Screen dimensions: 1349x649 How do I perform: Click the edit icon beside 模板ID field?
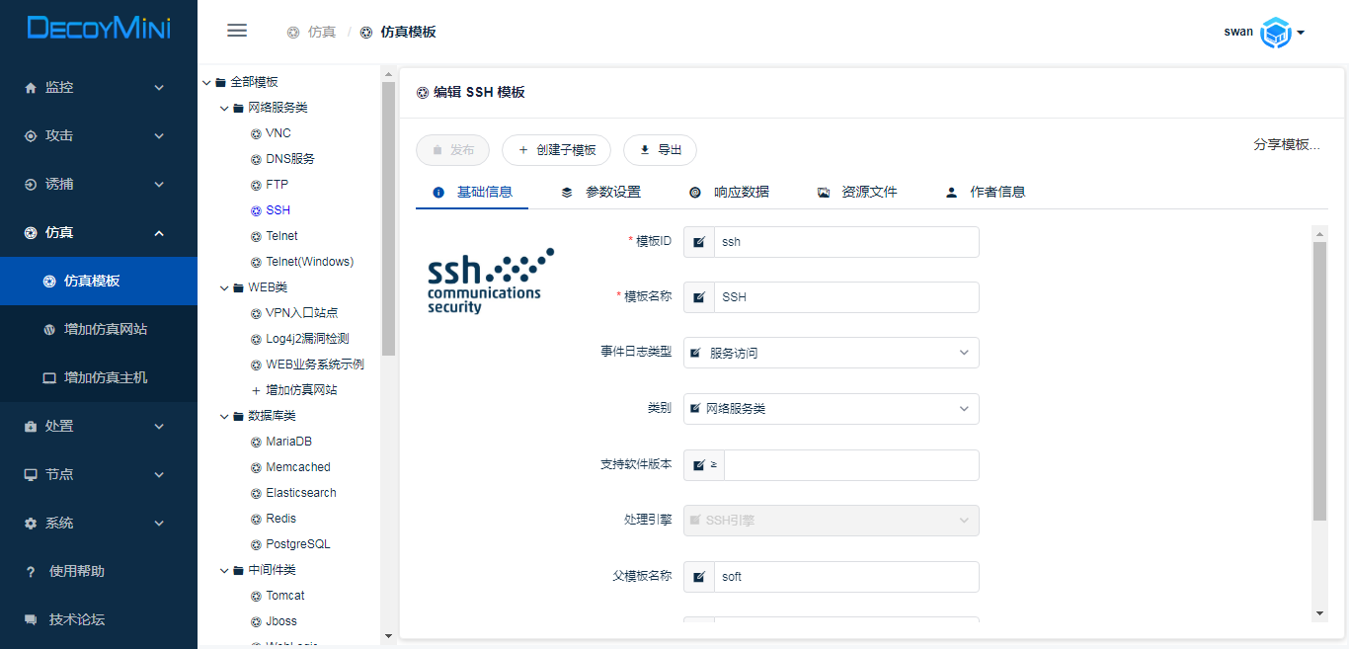(699, 242)
